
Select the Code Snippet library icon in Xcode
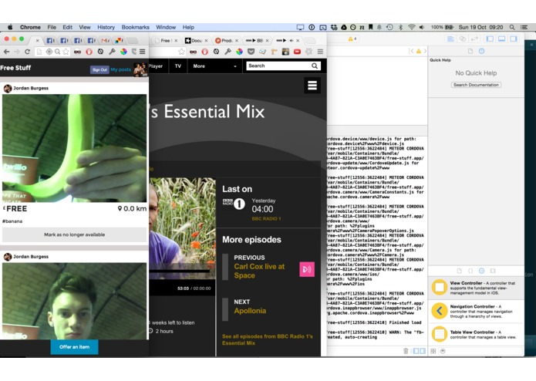coord(470,271)
